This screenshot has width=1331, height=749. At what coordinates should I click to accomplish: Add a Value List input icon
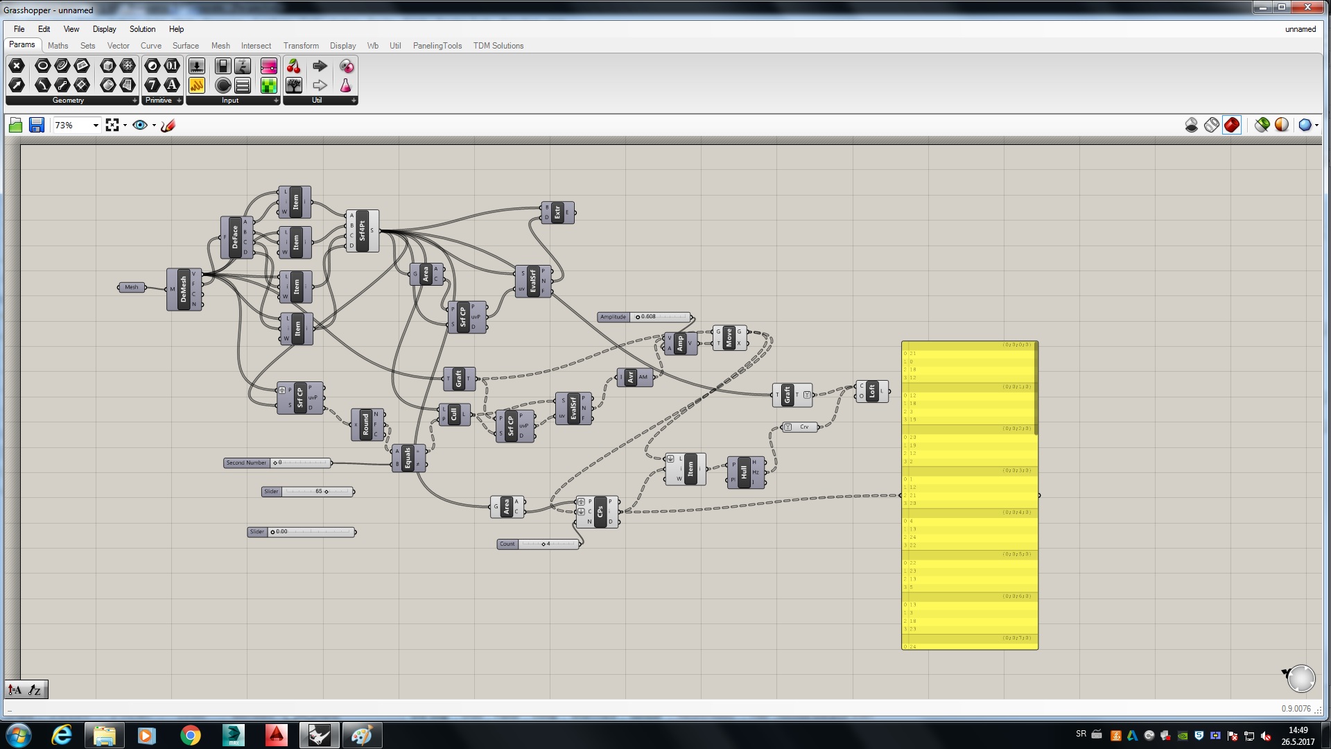click(243, 85)
